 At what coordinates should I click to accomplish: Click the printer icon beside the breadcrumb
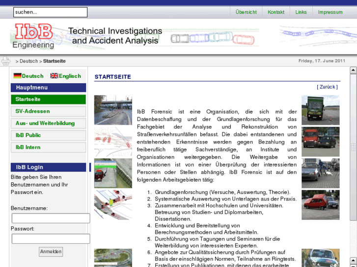tap(6, 61)
